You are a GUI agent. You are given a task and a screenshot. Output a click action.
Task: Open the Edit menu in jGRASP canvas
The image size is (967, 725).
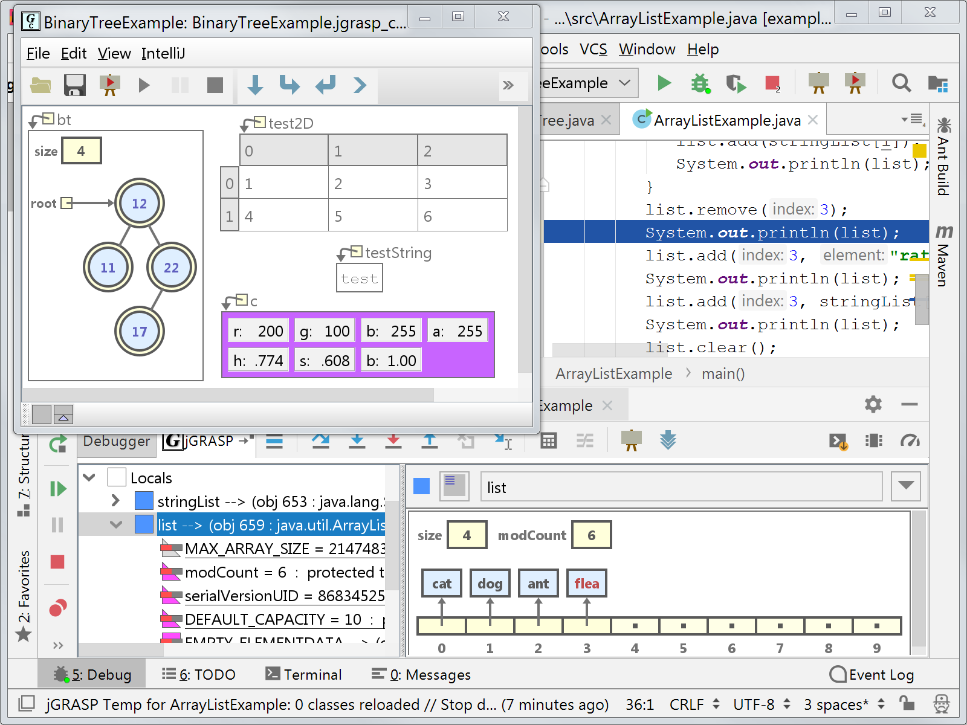[x=74, y=54]
